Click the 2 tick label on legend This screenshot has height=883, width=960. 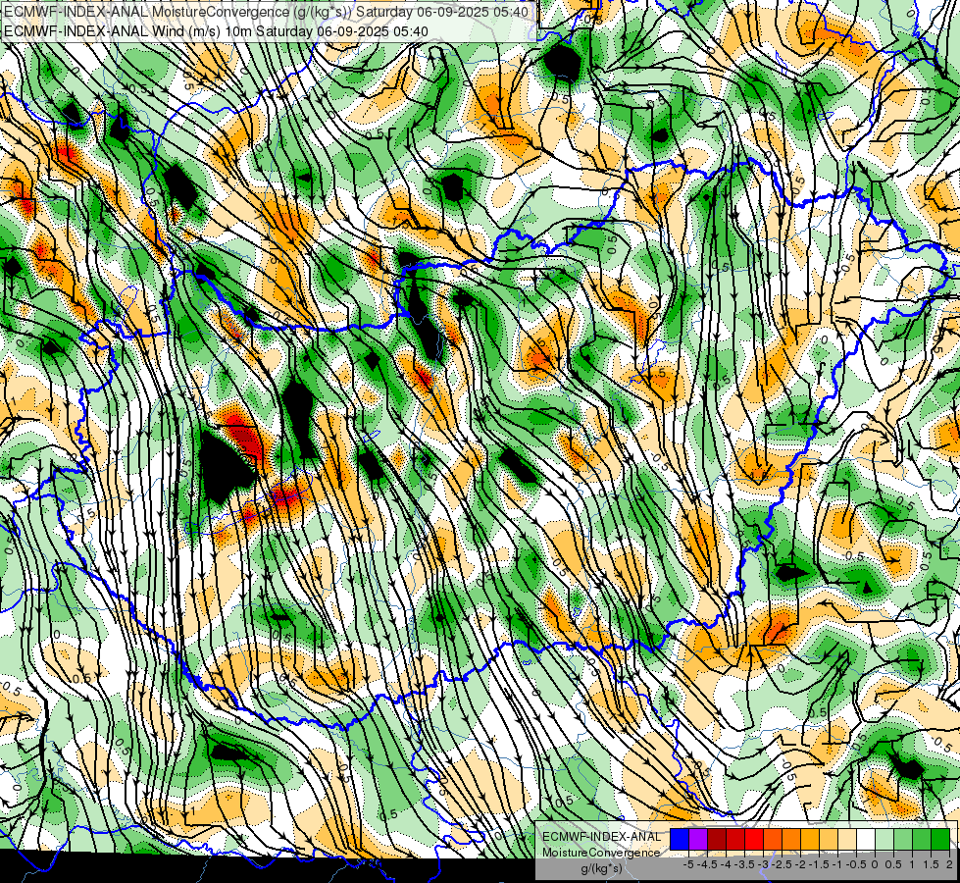coord(949,864)
